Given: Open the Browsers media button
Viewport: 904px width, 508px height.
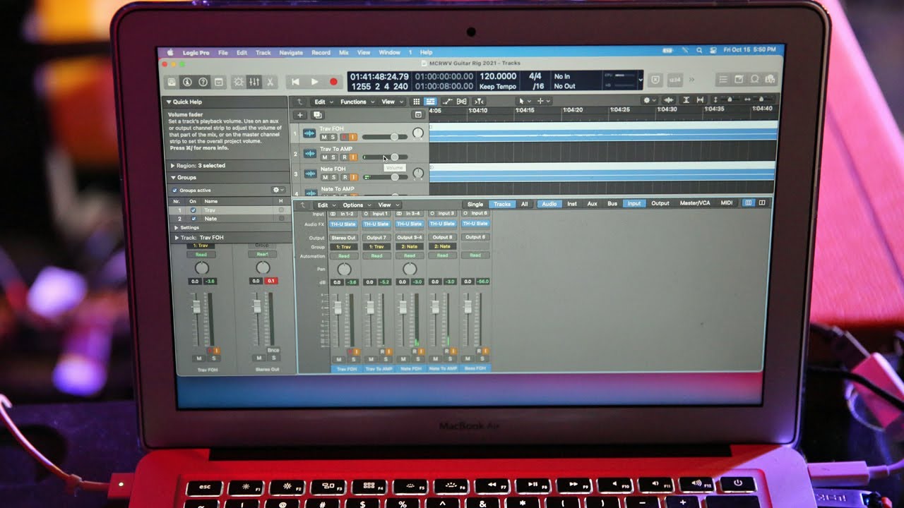Looking at the screenshot, I should click(769, 80).
